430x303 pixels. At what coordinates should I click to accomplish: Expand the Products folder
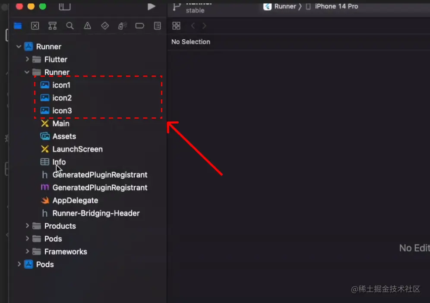pos(27,226)
